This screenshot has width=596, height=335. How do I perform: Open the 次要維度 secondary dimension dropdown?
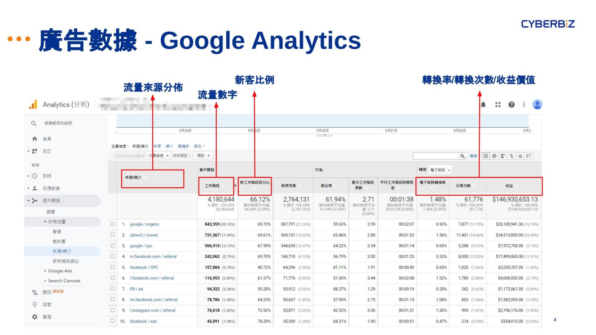(159, 156)
